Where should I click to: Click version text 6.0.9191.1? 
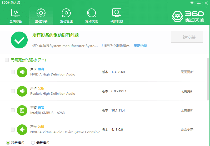click(x=119, y=91)
